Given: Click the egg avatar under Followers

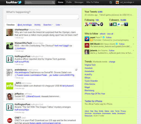Looking at the screenshot, I should [115, 24].
